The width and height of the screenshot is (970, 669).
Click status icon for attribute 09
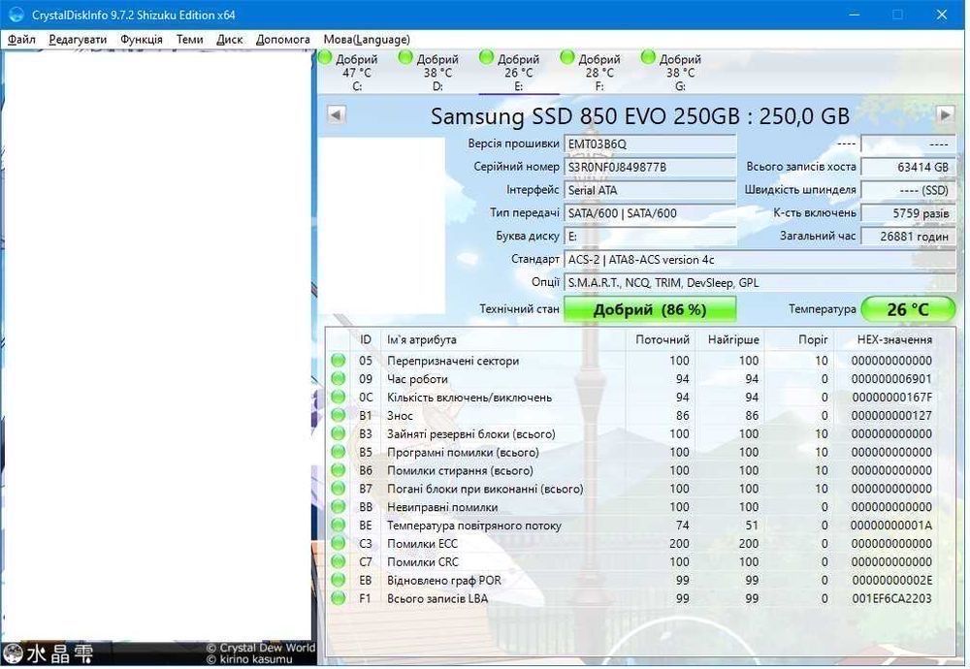click(x=338, y=378)
